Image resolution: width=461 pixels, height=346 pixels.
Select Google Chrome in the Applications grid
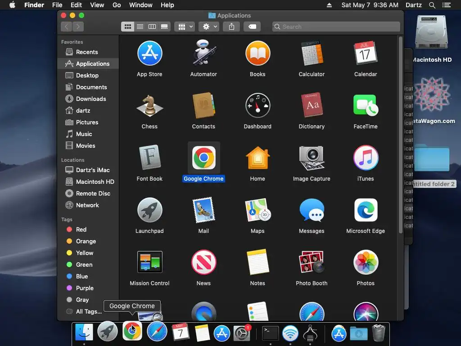[203, 158]
